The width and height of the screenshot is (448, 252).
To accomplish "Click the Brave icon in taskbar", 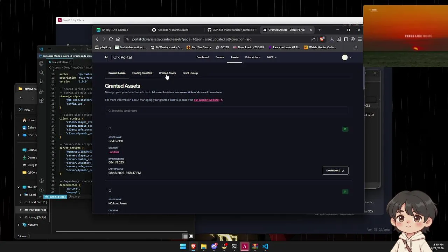I will (193, 246).
